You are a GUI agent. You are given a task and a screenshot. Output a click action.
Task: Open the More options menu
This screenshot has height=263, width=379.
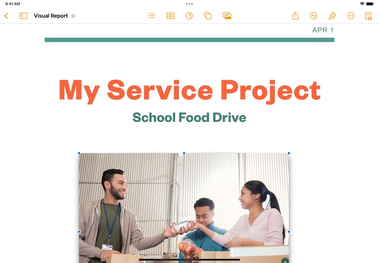point(351,16)
